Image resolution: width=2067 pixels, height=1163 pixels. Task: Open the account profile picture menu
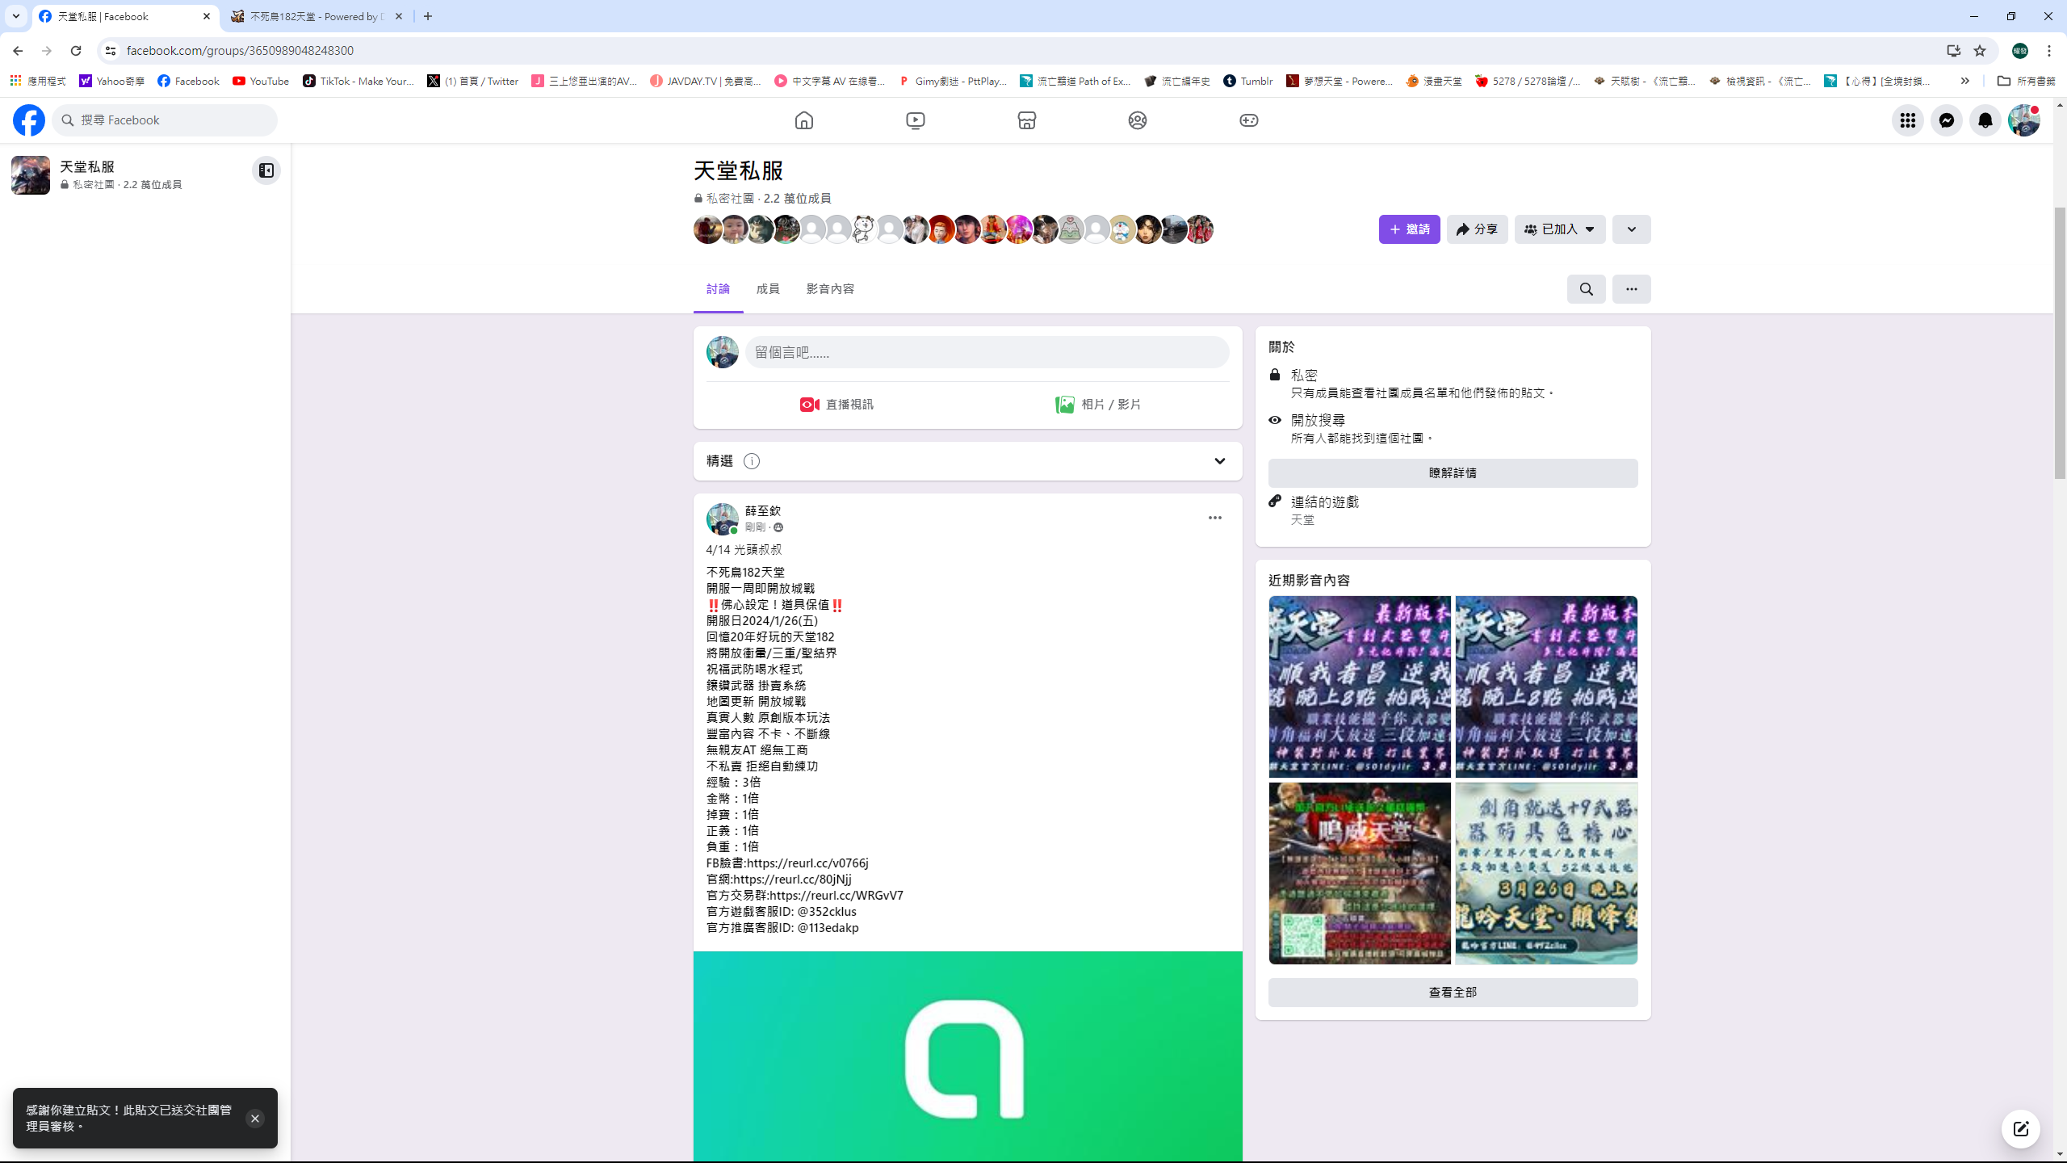(x=2023, y=120)
